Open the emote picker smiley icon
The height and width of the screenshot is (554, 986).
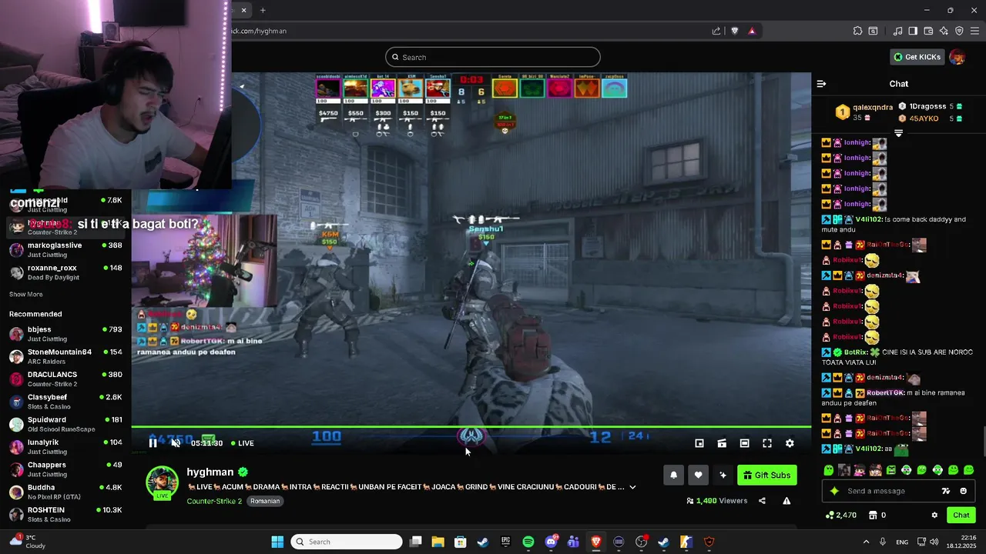pyautogui.click(x=963, y=491)
